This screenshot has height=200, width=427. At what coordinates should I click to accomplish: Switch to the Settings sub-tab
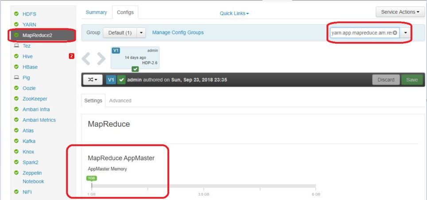point(93,101)
